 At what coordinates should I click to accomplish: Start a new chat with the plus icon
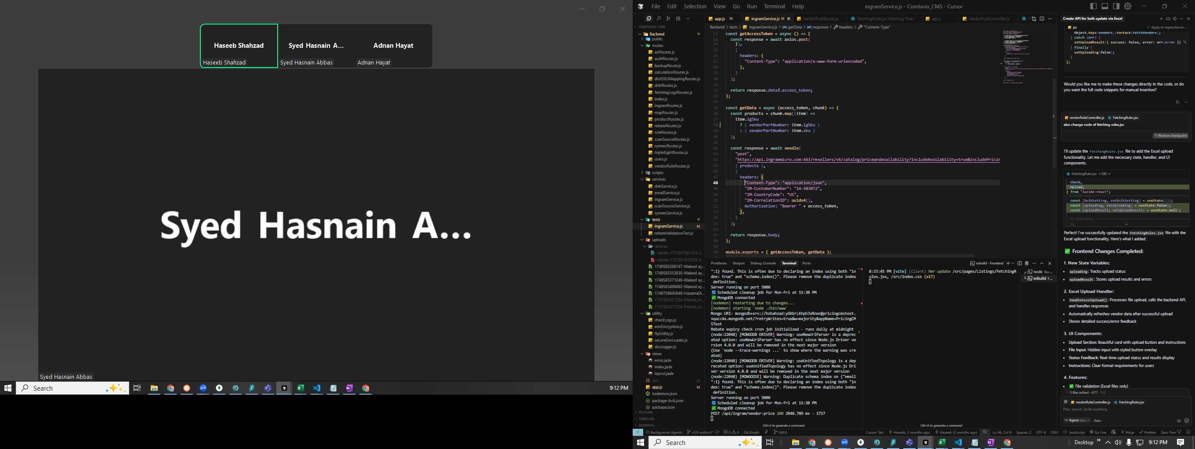pyautogui.click(x=1161, y=18)
